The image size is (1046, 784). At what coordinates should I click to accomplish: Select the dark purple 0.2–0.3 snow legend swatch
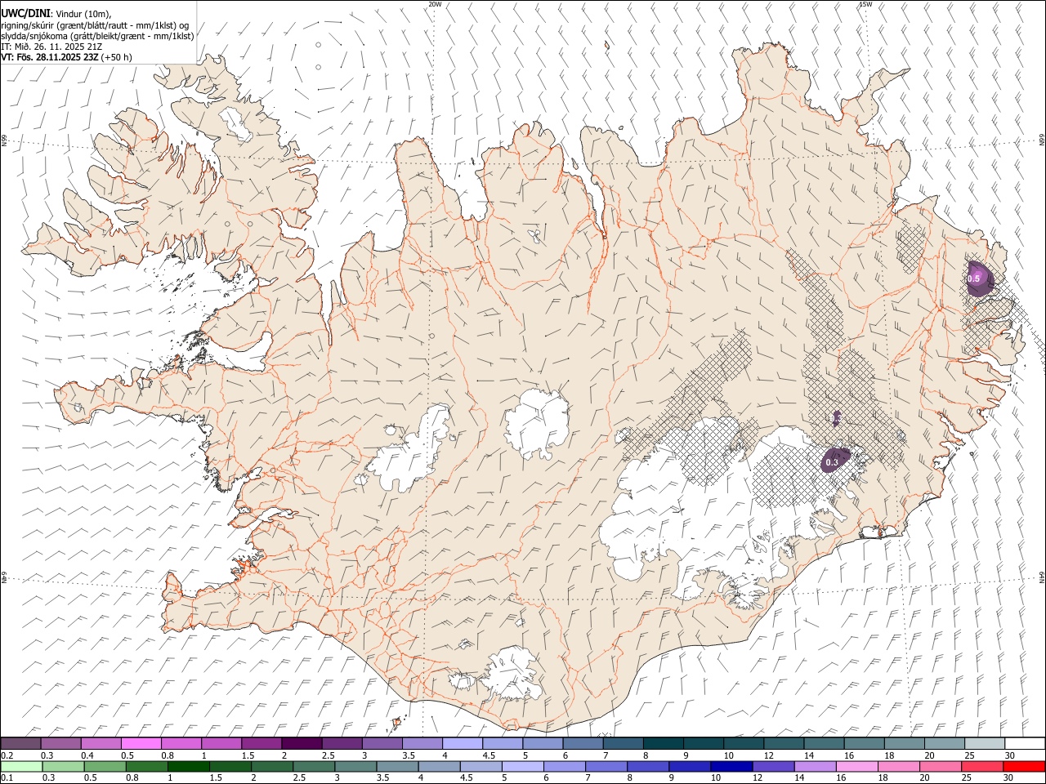pos(21,743)
